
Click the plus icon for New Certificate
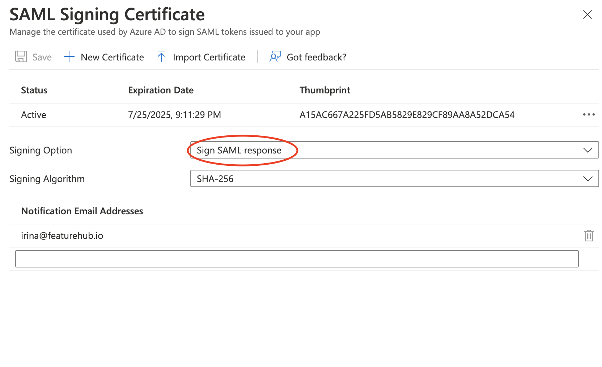click(x=68, y=57)
